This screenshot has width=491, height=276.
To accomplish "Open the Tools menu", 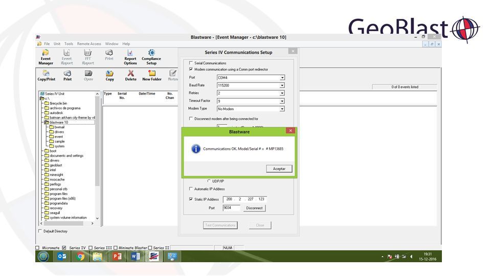I will (x=69, y=44).
